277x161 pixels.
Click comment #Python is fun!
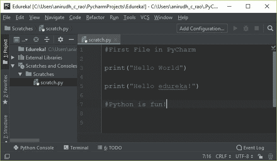[x=135, y=104]
